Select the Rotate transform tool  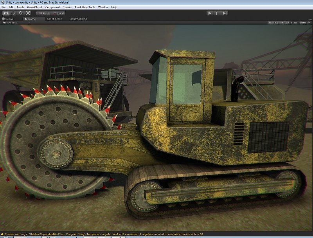21,13
